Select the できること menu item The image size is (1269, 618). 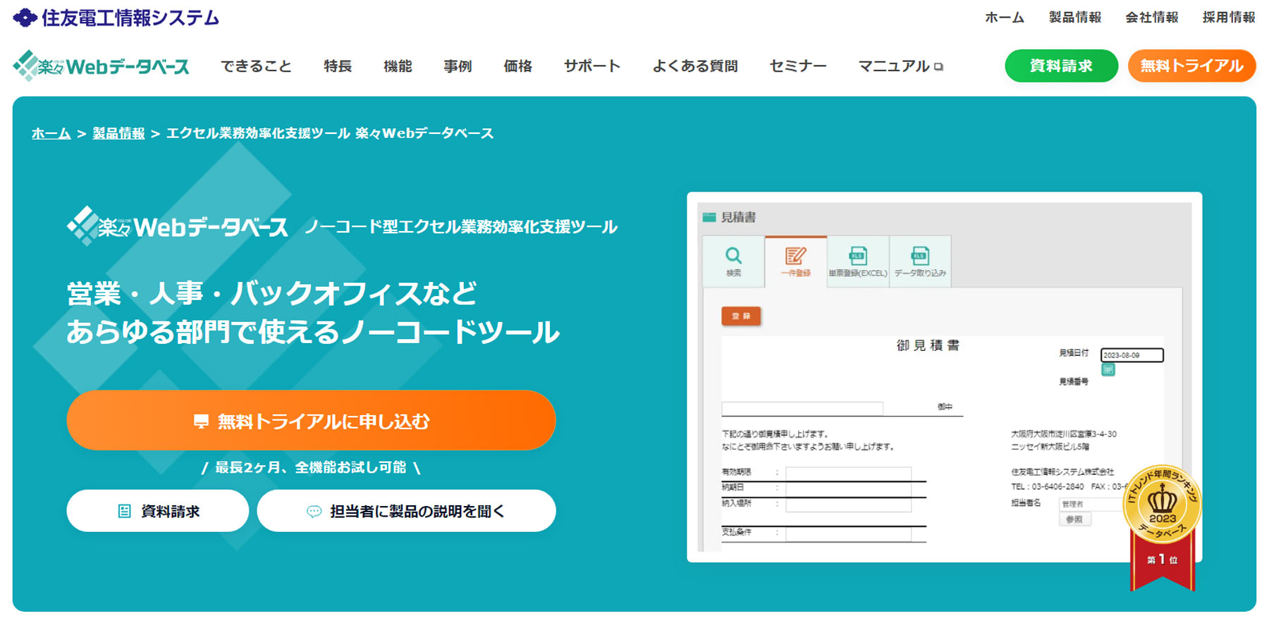[x=256, y=66]
